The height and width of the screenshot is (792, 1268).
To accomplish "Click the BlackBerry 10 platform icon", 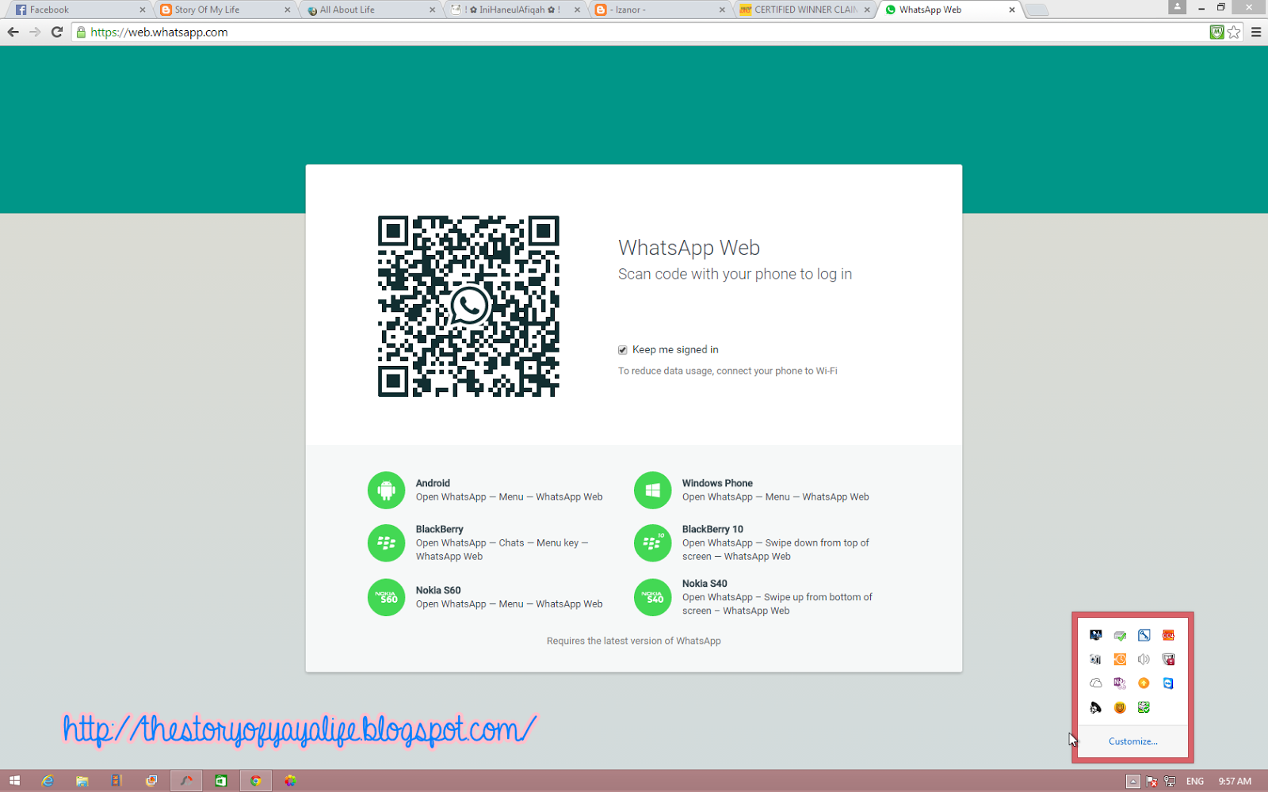I will [x=653, y=543].
